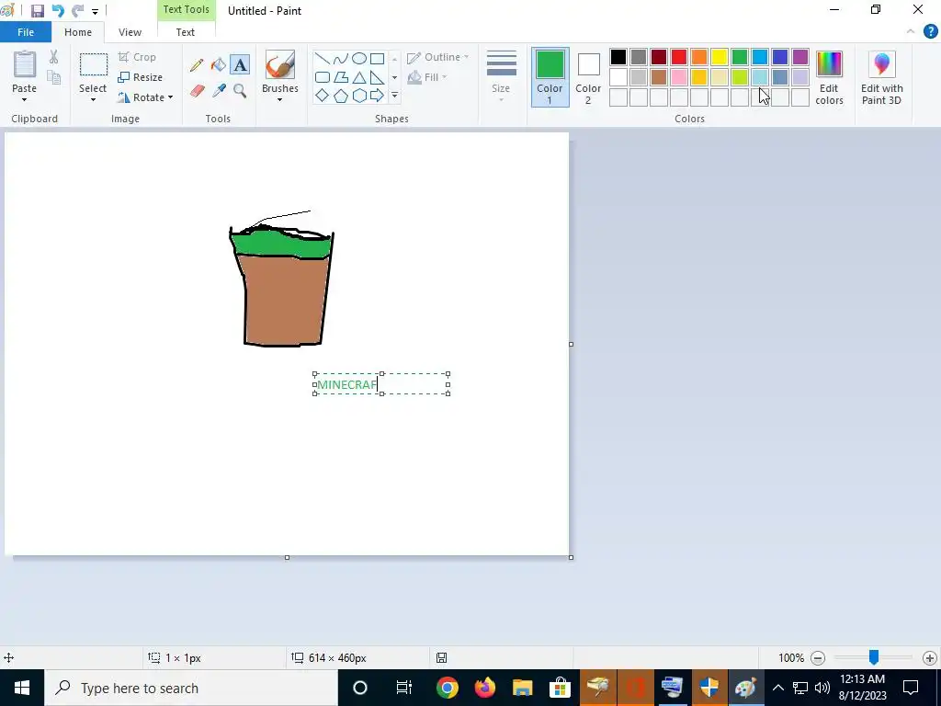
Task: Click the zoom out minus button
Action: (x=817, y=658)
